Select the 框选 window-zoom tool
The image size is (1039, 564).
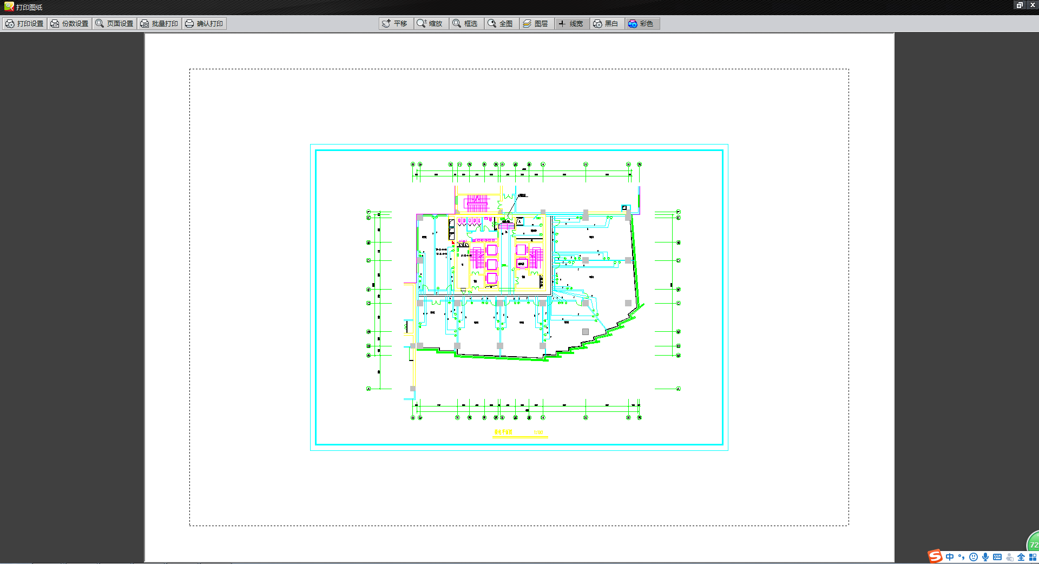coord(466,24)
